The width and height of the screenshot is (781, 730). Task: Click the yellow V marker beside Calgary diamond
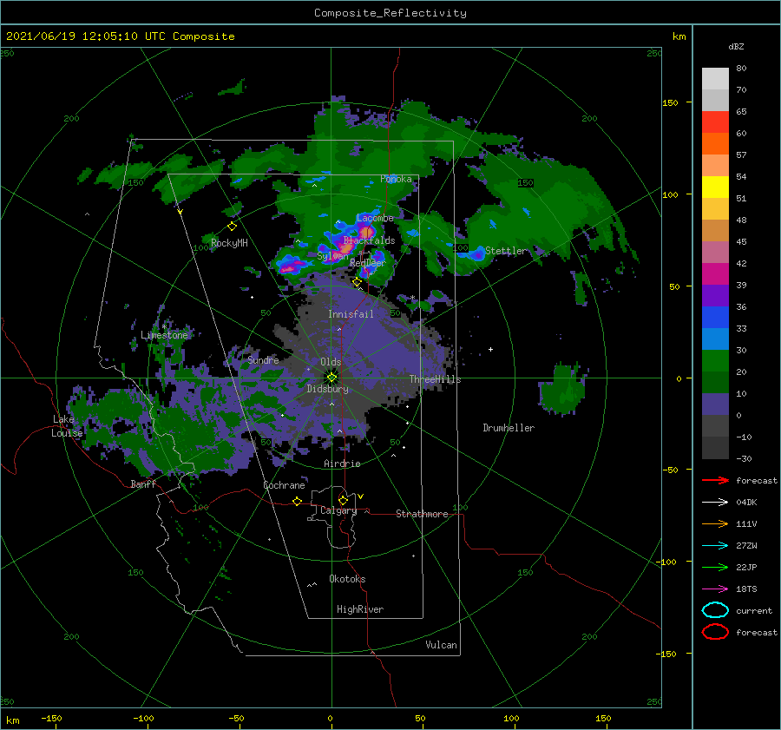click(361, 497)
